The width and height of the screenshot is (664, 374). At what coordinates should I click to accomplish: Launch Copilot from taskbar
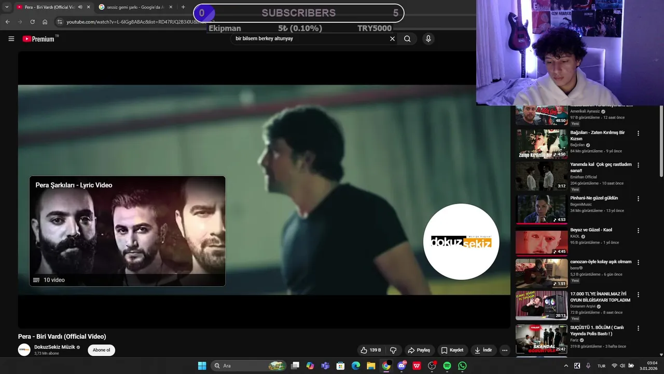coord(310,366)
